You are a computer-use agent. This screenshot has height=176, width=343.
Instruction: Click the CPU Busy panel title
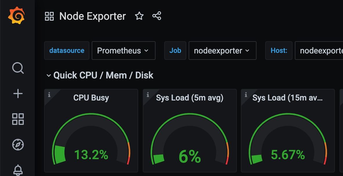point(91,98)
